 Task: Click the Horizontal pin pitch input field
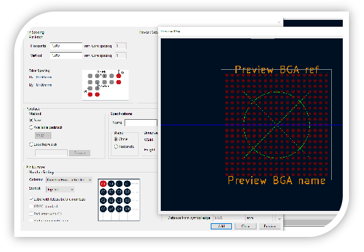66,46
